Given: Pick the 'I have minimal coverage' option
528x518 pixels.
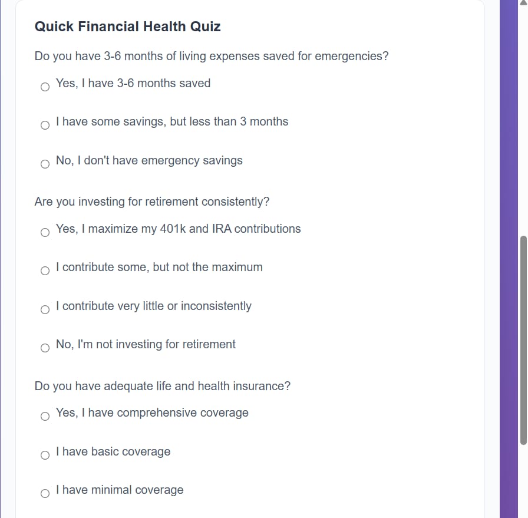Looking at the screenshot, I should click(x=45, y=493).
